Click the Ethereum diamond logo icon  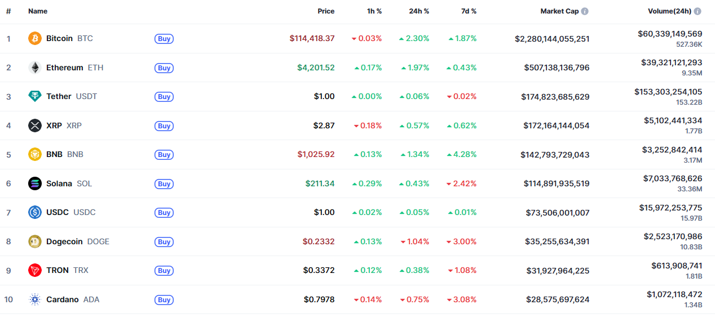[x=35, y=68]
